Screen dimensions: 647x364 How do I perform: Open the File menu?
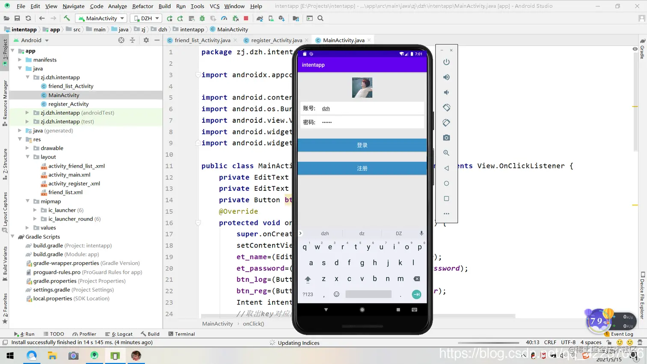pos(21,6)
